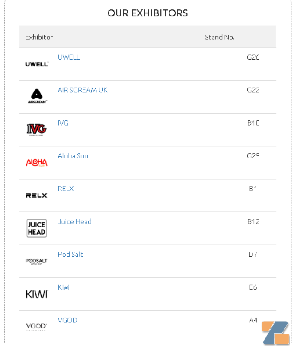This screenshot has width=294, height=350.
Task: Click the VGOD logo
Action: [x=37, y=327]
